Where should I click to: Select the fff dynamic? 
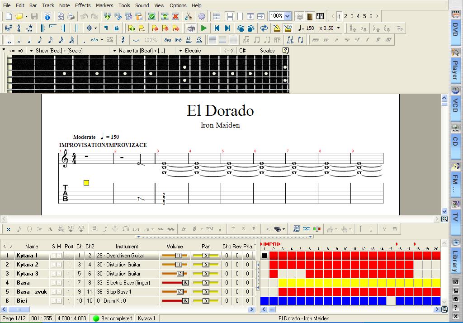click(388, 40)
